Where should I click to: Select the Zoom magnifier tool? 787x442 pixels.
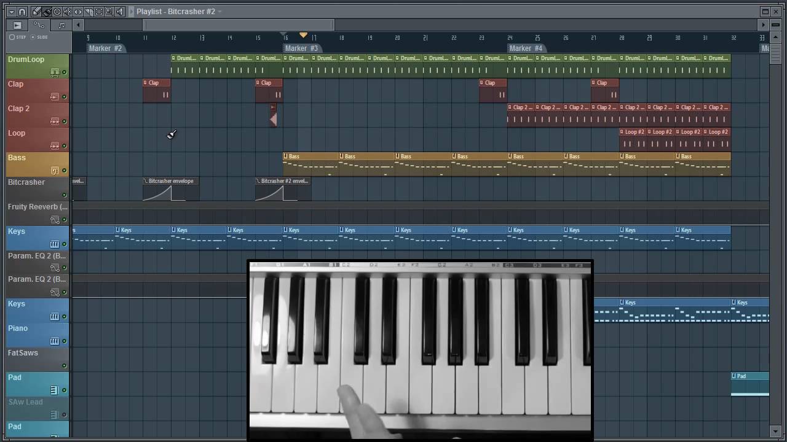109,12
